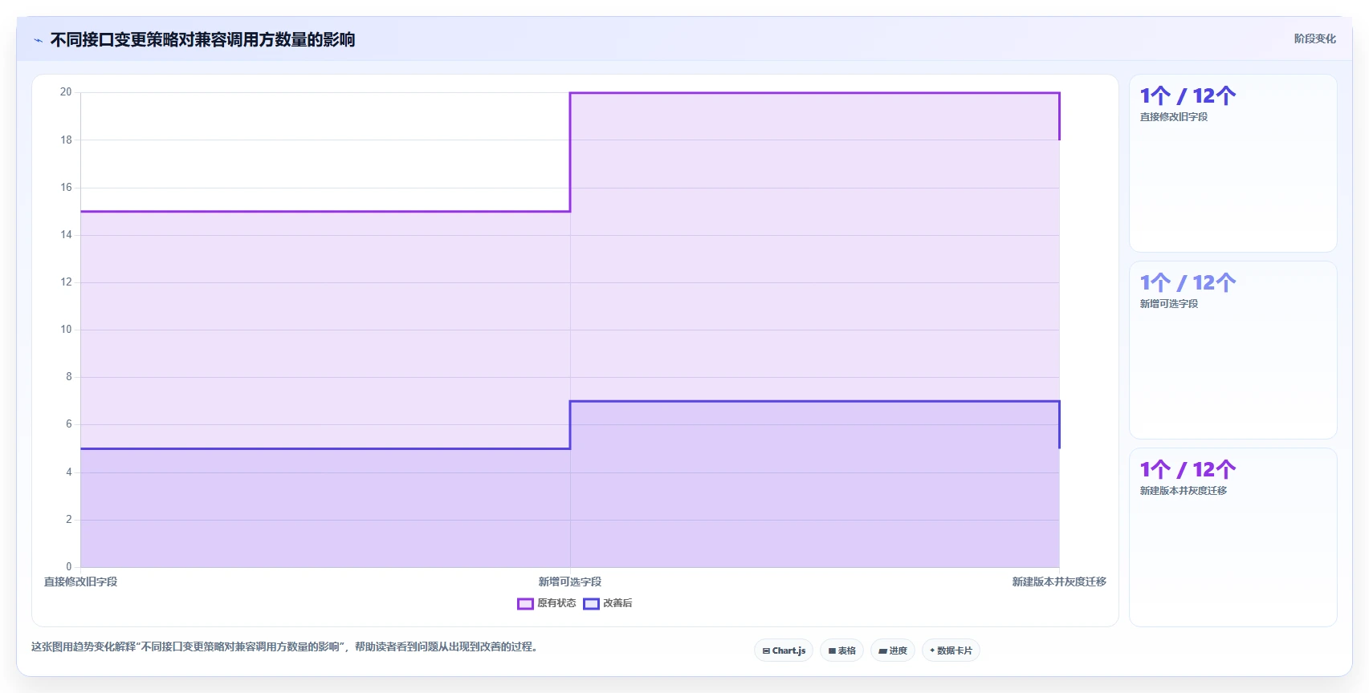This screenshot has width=1369, height=693.
Task: Open the 进度 chip label
Action: [x=898, y=650]
